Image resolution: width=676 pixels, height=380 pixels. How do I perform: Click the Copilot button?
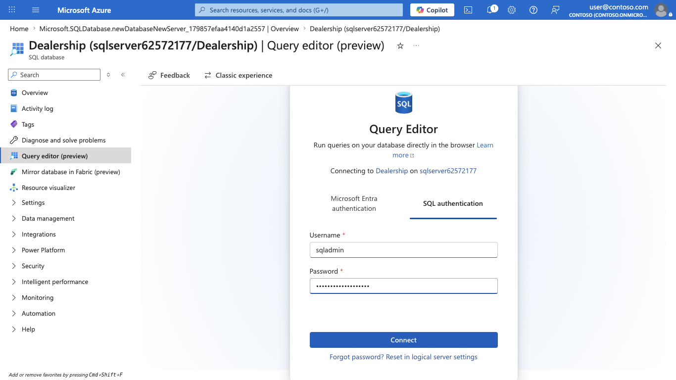point(433,10)
